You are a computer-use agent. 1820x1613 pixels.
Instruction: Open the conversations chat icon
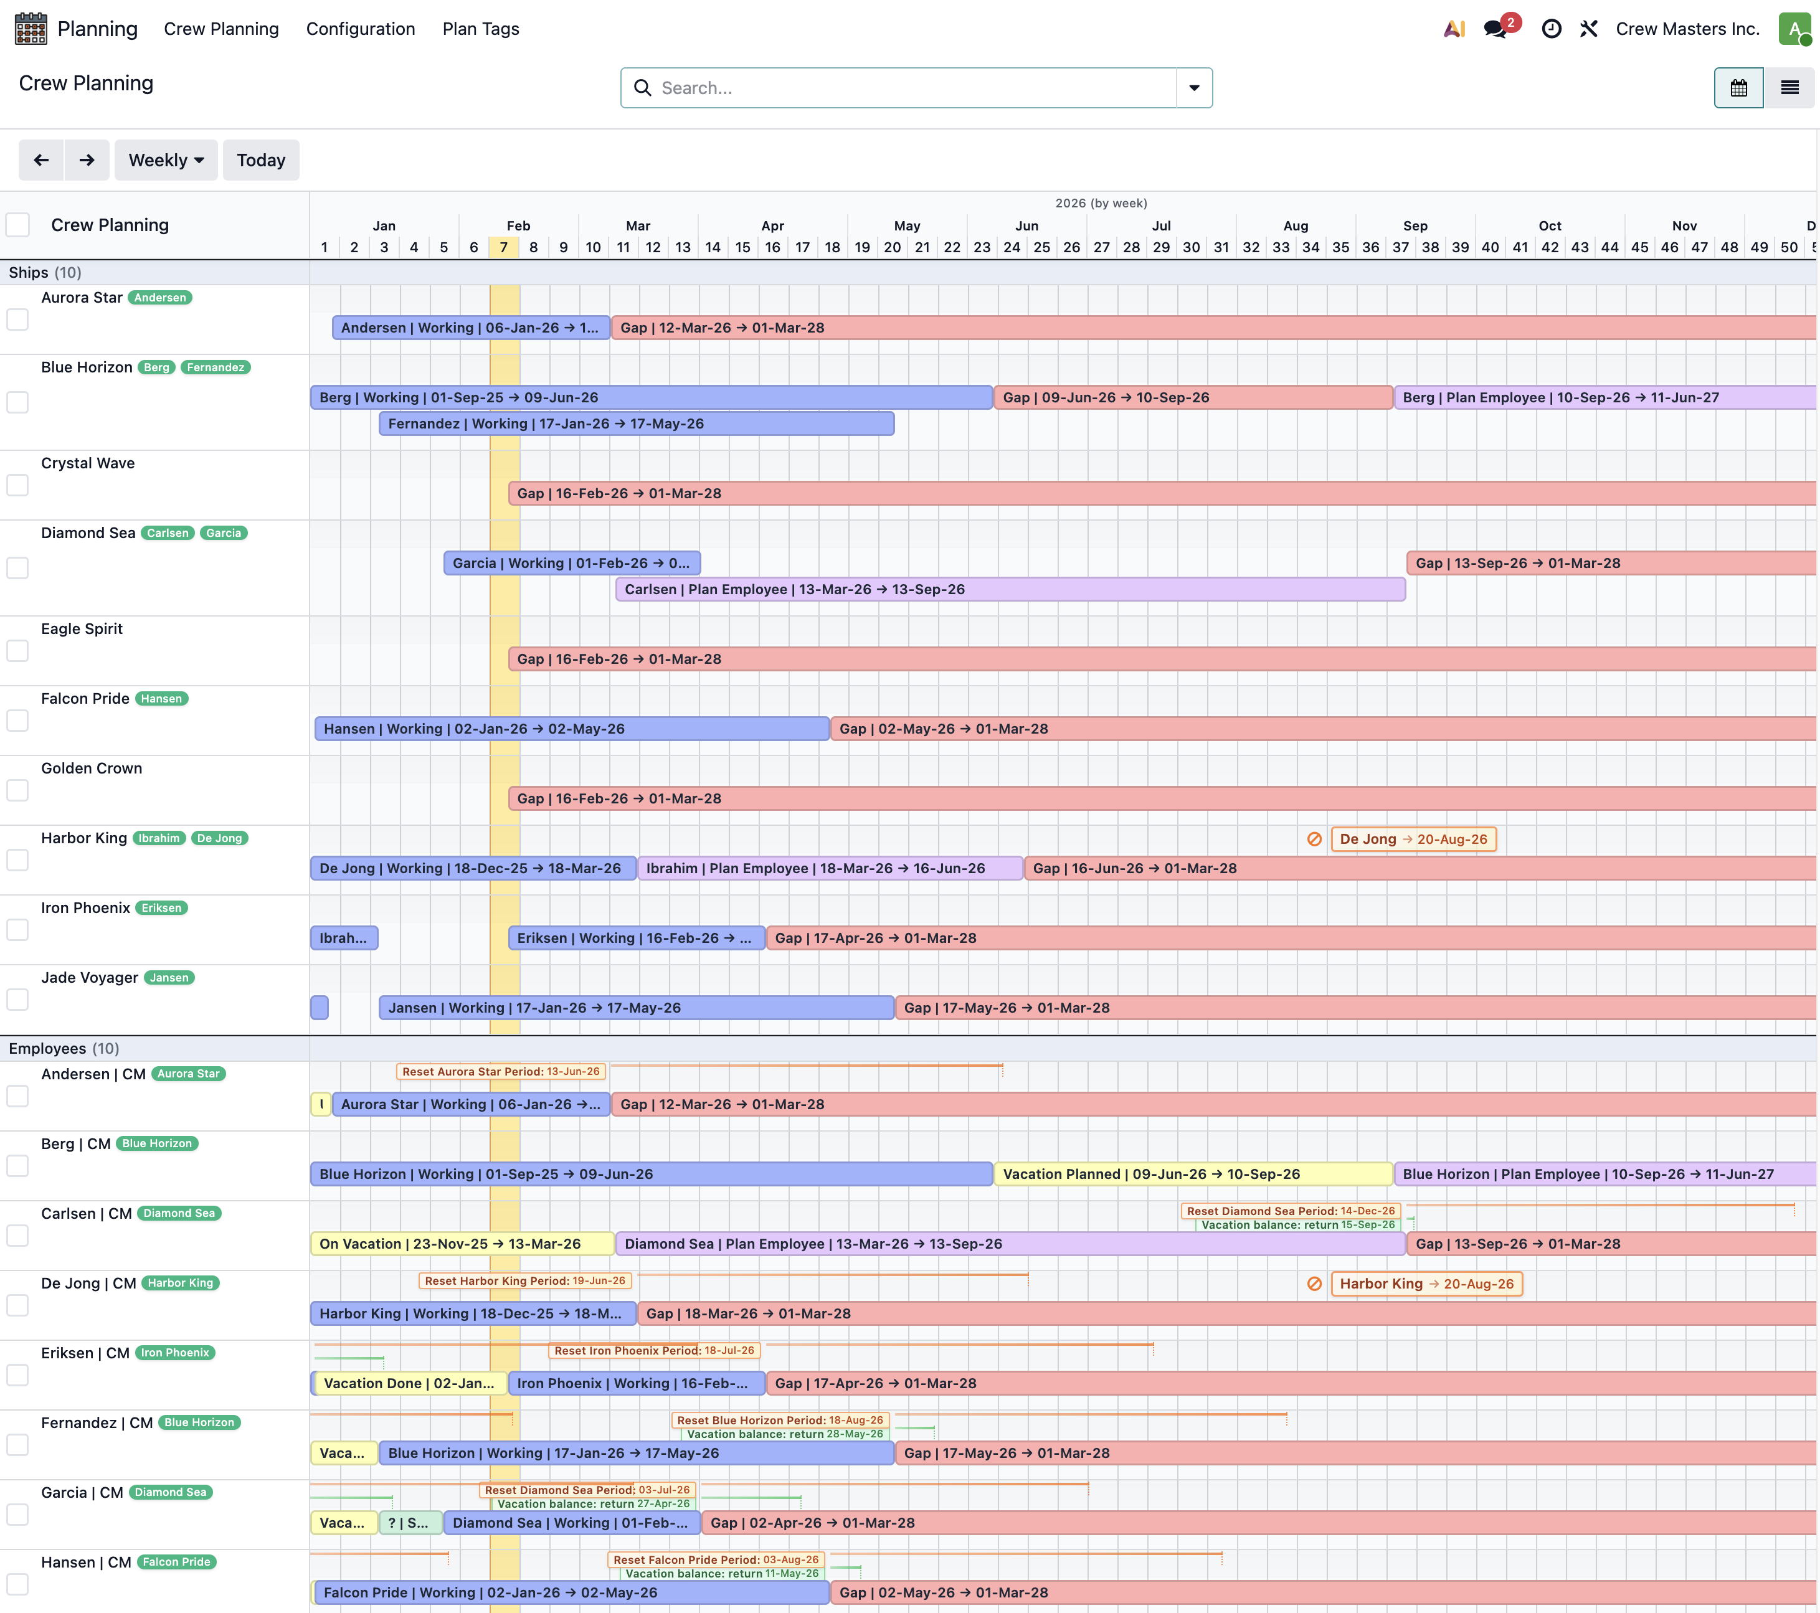[x=1496, y=29]
